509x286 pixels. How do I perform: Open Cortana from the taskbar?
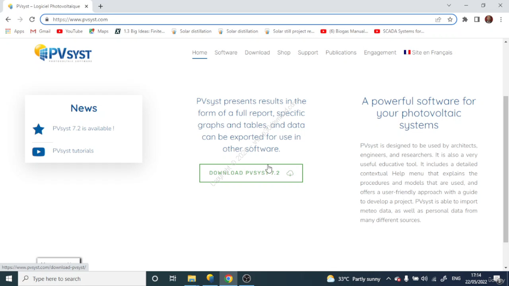coord(155,278)
